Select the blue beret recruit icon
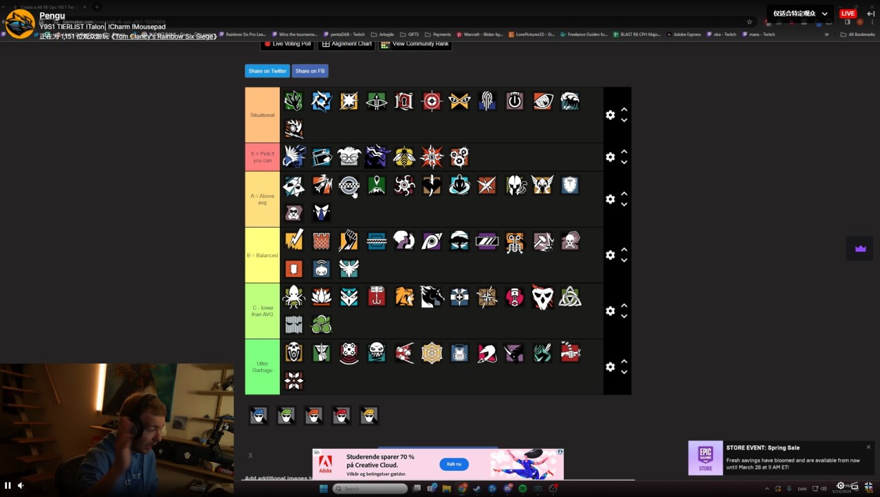This screenshot has width=880, height=497. pyautogui.click(x=258, y=415)
